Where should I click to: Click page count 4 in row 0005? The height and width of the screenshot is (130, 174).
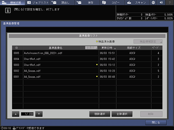coord(158,53)
